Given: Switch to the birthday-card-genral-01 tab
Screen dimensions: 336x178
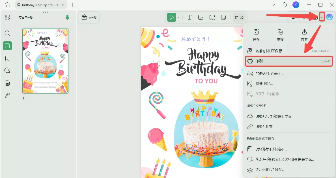Looking at the screenshot, I should pos(40,5).
